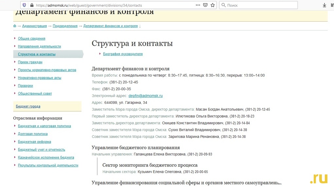Bookmark this page with the star icon
Image resolution: width=334 pixels, height=187 pixels.
pyautogui.click(x=213, y=5)
